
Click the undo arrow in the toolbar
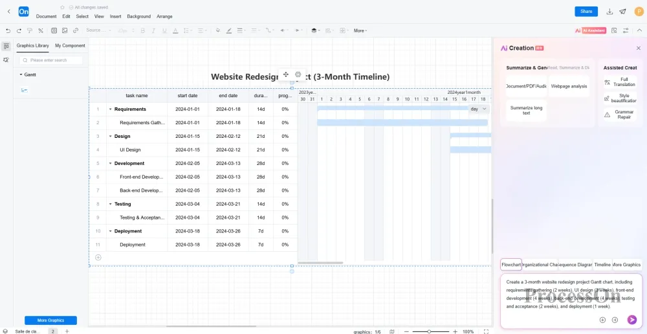coord(8,30)
